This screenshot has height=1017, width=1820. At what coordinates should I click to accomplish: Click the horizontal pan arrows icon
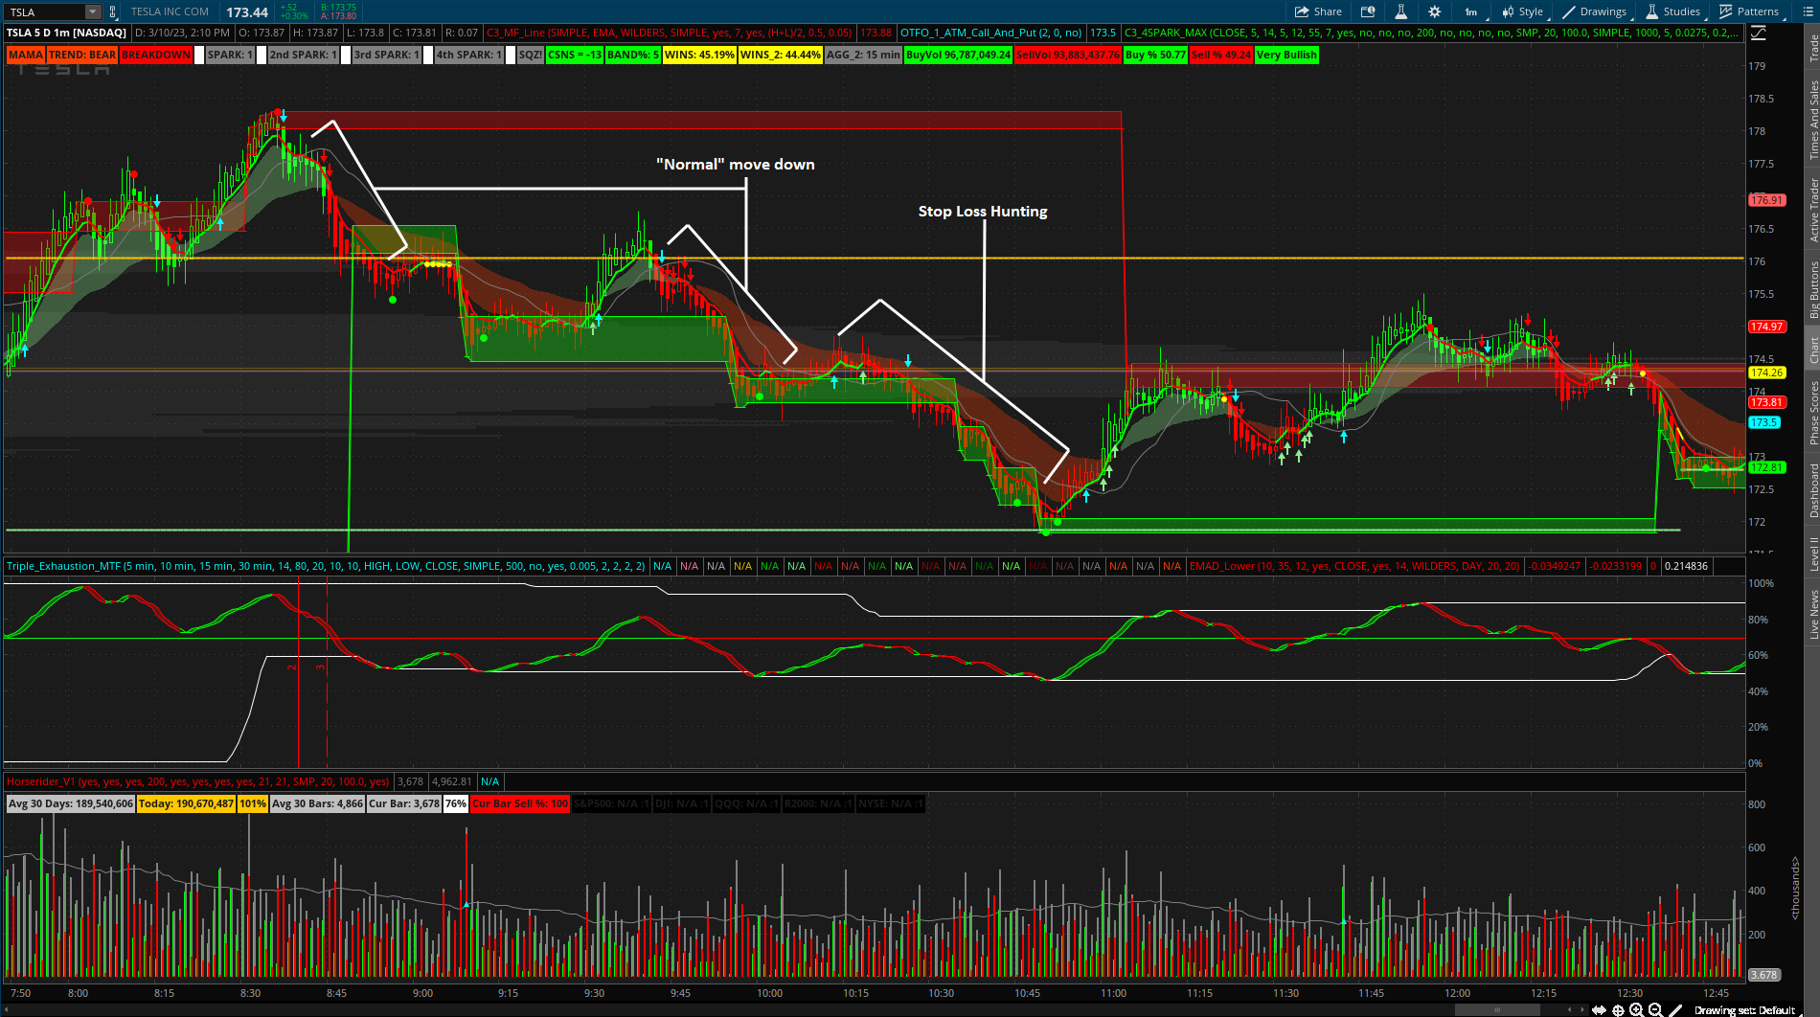[1598, 1009]
